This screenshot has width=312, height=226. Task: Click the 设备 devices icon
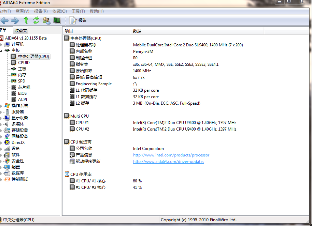click(x=7, y=149)
